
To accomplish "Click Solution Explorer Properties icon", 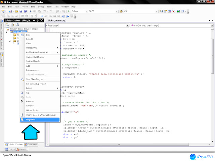I will click(7, 25).
